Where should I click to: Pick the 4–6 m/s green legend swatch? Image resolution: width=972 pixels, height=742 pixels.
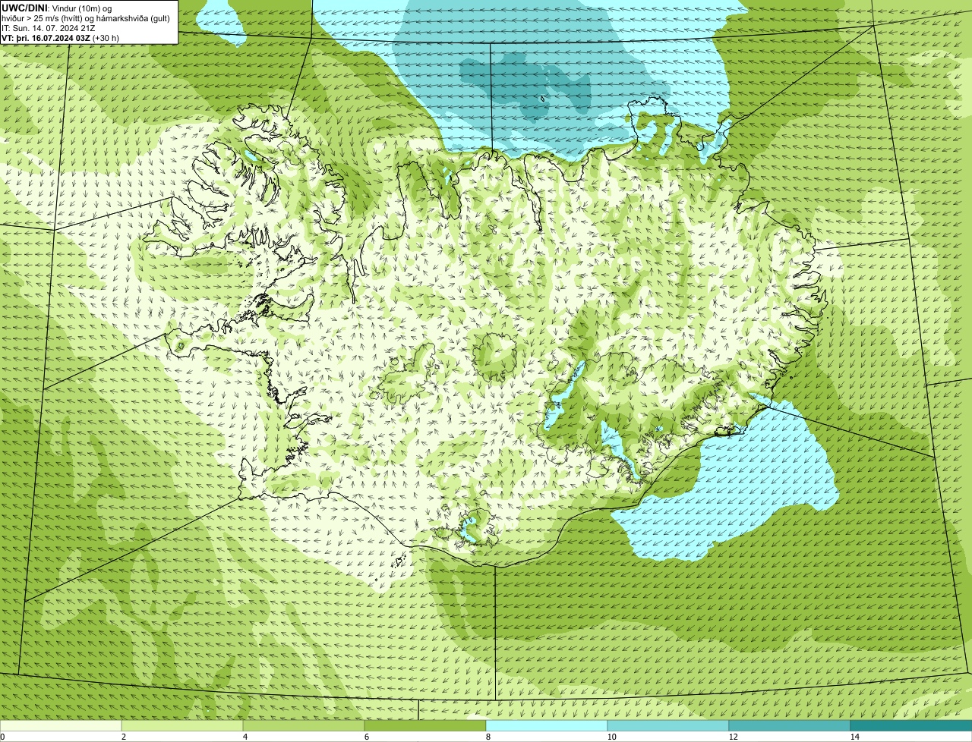[304, 725]
